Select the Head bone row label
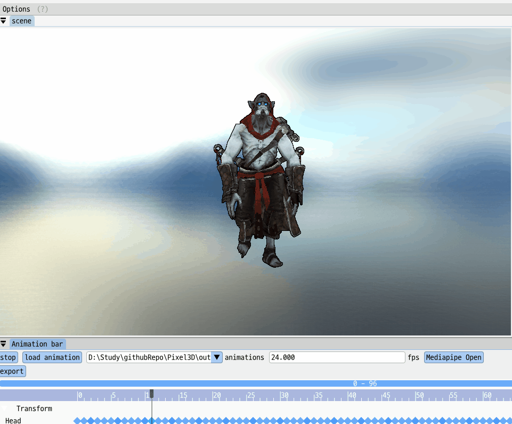This screenshot has height=424, width=512. click(x=13, y=420)
